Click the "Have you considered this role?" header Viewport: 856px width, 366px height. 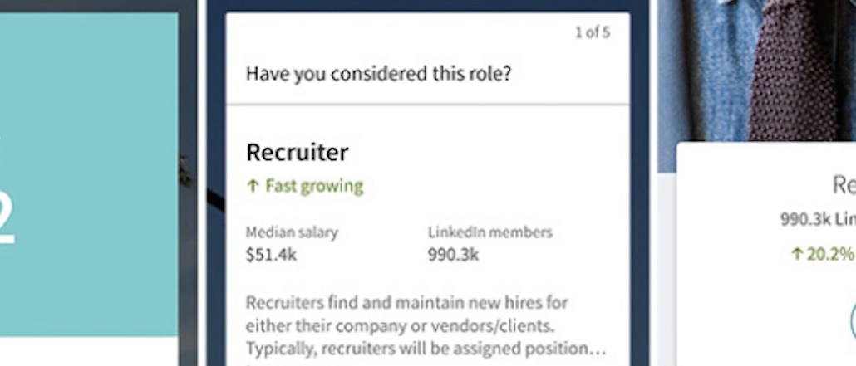click(378, 74)
